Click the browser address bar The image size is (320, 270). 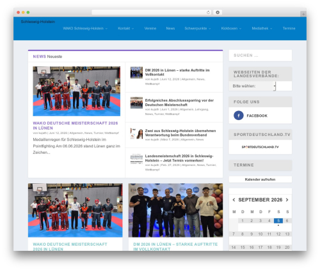tap(152, 13)
